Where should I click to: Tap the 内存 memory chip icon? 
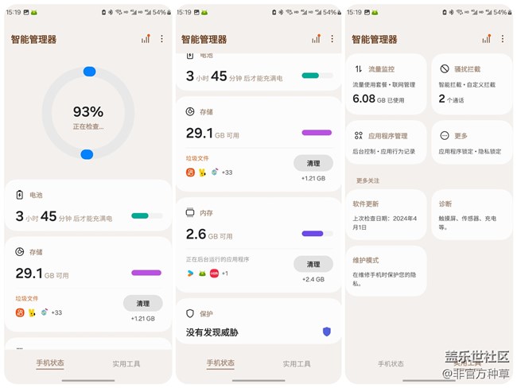190,214
